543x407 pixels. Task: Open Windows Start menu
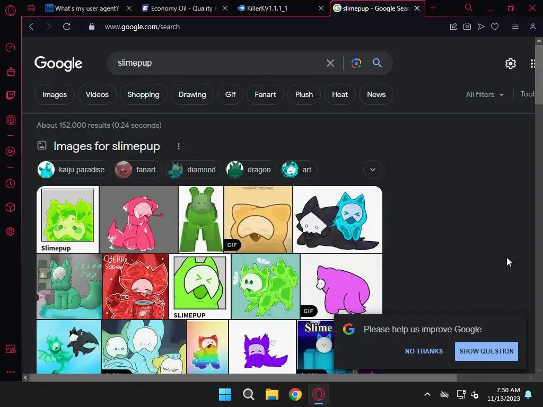[225, 394]
